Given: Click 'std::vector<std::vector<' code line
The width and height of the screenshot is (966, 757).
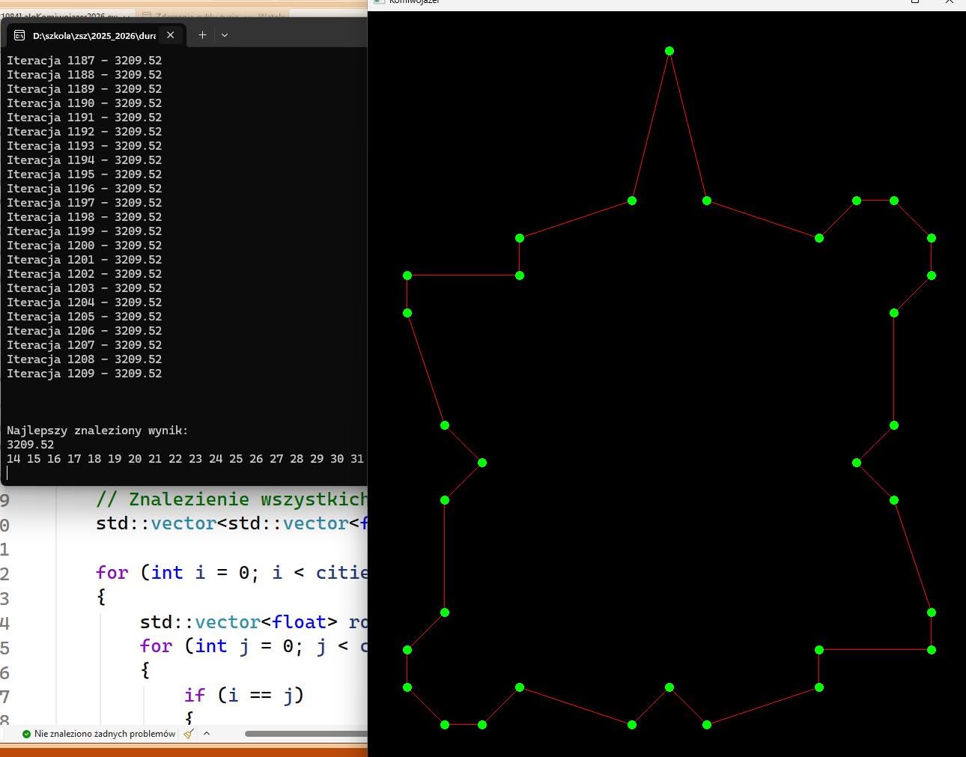Looking at the screenshot, I should (x=232, y=523).
